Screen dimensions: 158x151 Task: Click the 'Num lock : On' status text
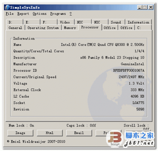click(21, 125)
